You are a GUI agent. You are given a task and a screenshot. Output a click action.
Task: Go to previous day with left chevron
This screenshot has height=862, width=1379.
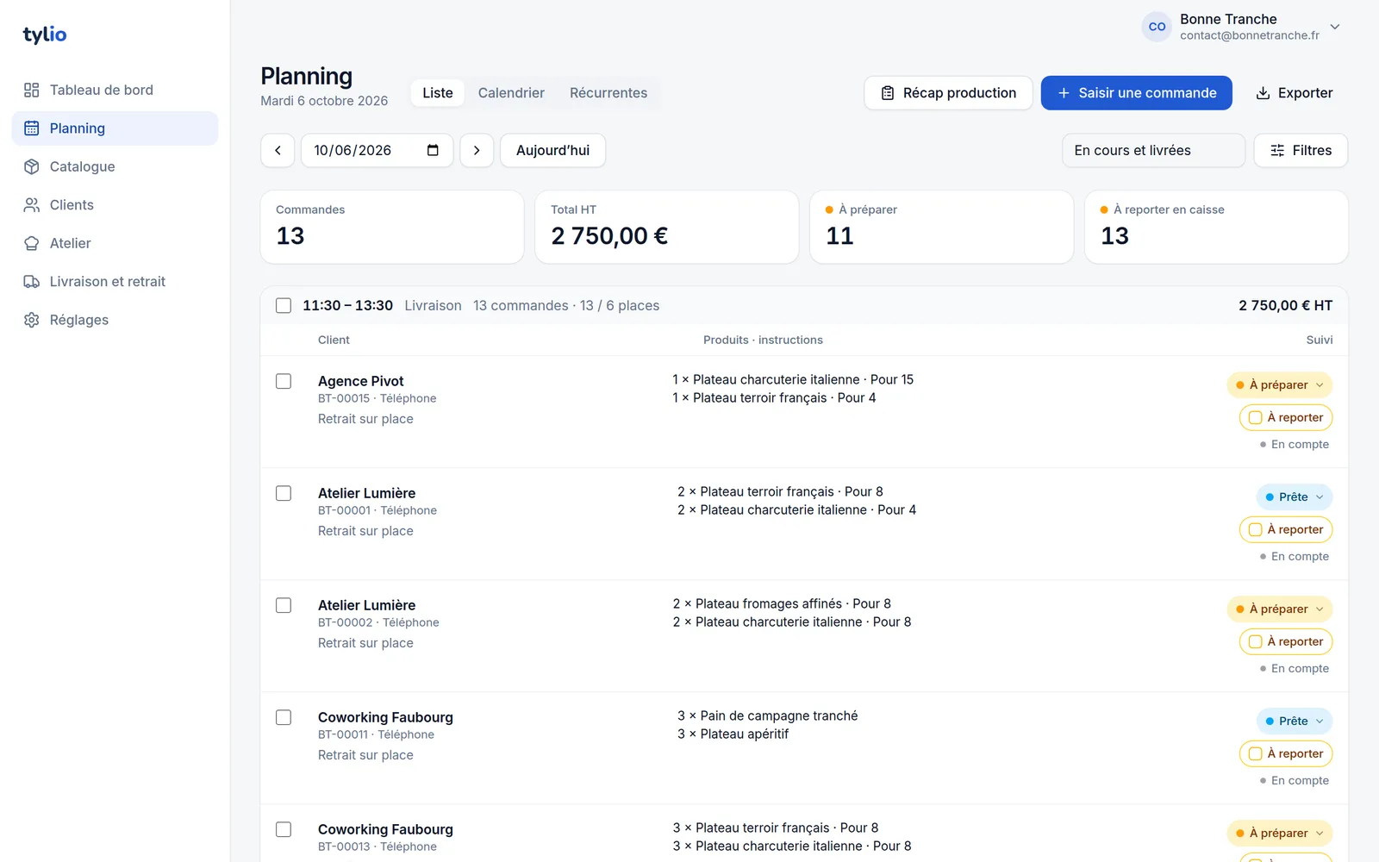tap(278, 150)
